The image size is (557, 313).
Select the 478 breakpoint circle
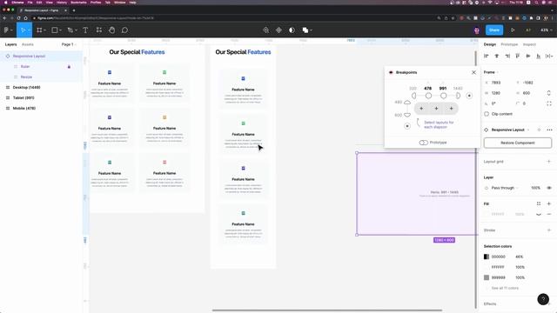428,96
